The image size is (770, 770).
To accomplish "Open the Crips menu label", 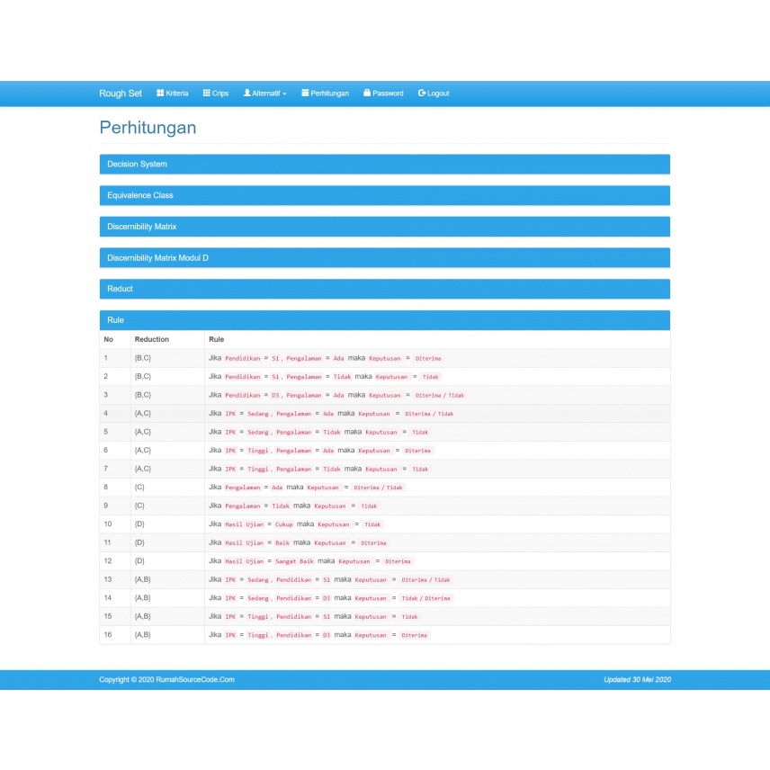I will 220,94.
